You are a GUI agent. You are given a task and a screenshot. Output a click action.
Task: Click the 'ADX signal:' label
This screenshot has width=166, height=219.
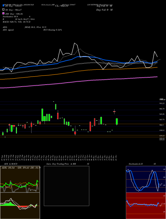coord(8,30)
